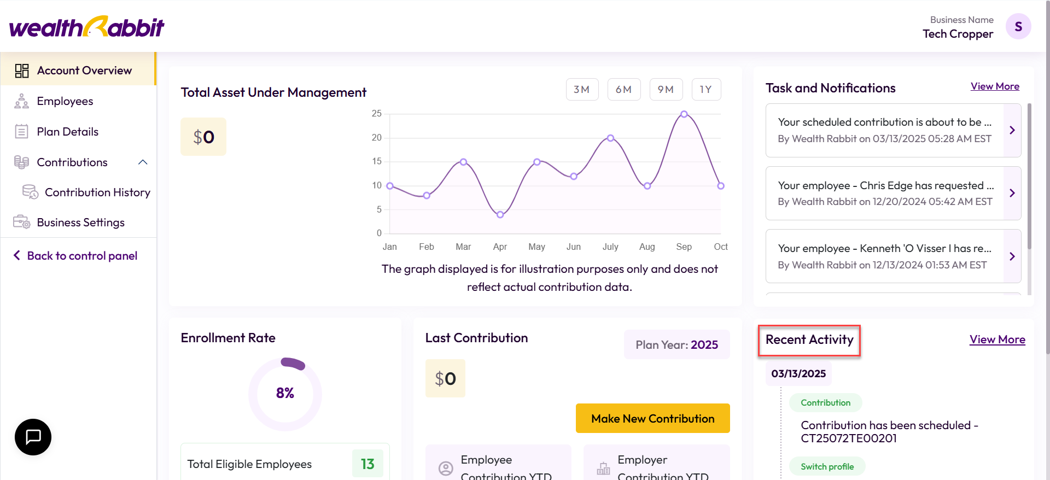The width and height of the screenshot is (1050, 480).
Task: Click the Jan data point on chart
Action: [x=390, y=186]
